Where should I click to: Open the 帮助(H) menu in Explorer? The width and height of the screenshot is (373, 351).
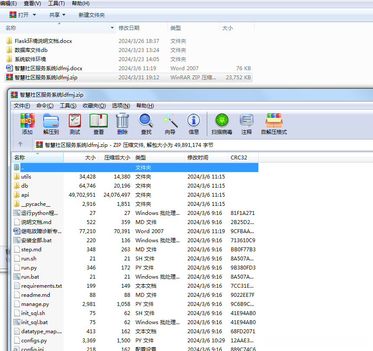(80, 3)
